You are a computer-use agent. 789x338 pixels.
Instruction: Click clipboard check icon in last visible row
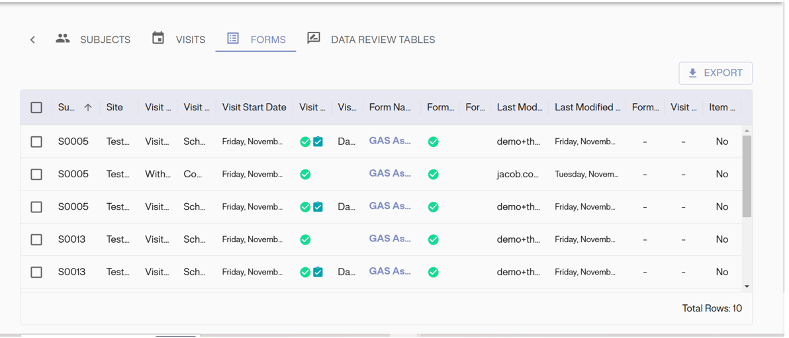click(318, 272)
